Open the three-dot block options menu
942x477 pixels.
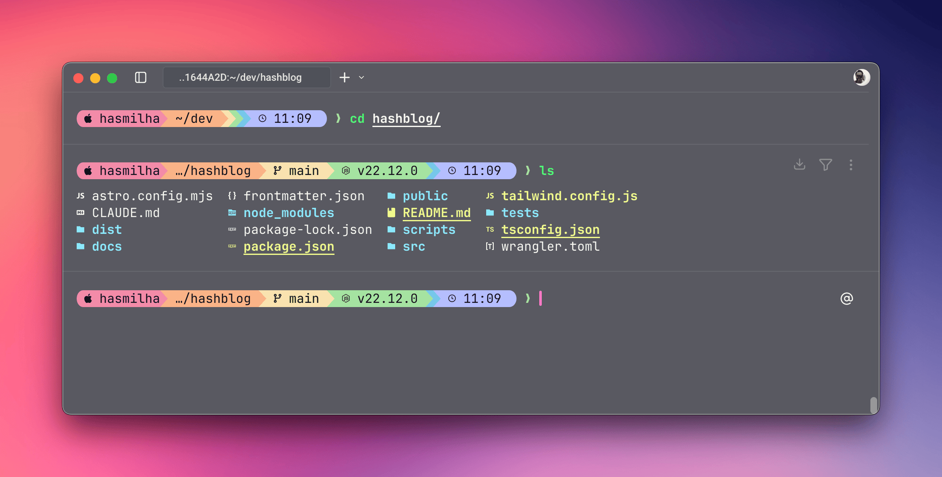[851, 164]
